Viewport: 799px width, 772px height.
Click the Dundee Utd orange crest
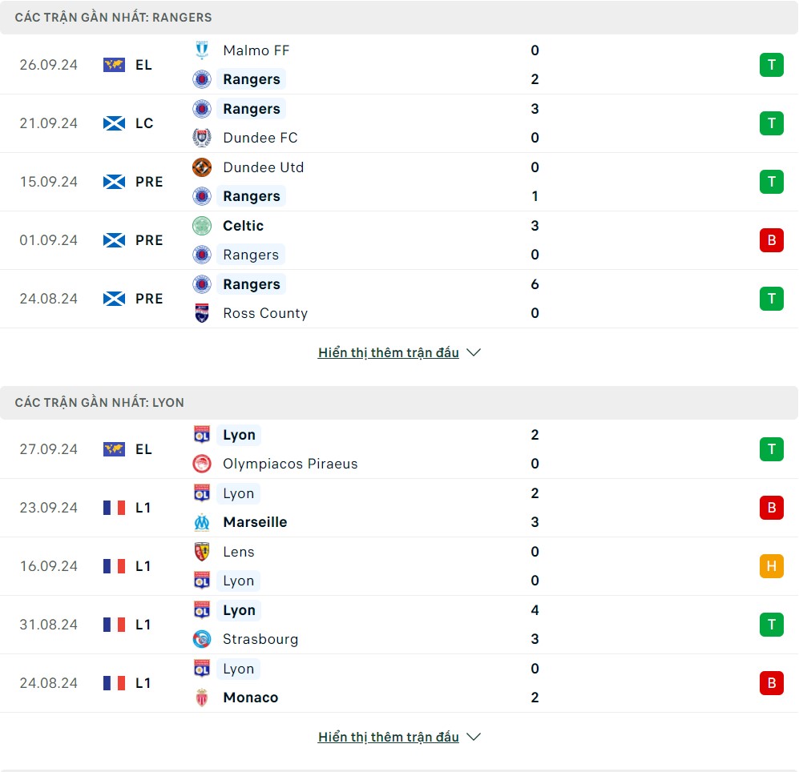coord(202,167)
